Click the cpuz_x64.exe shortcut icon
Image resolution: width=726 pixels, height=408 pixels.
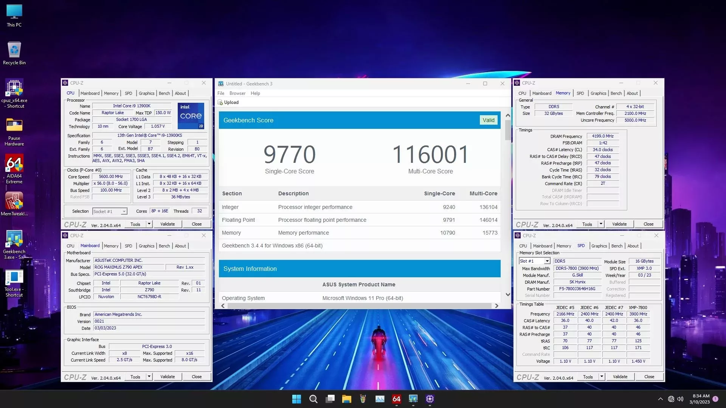(14, 88)
